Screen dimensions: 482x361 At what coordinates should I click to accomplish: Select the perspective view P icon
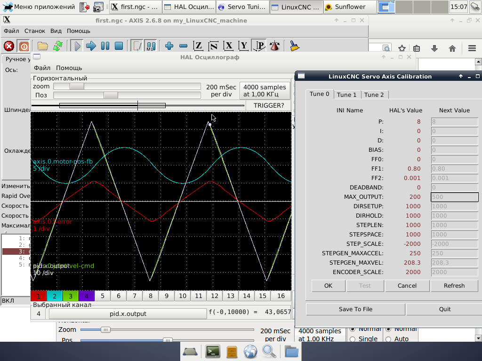259,46
